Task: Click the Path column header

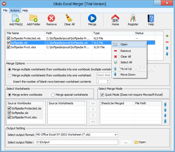Action: click(x=69, y=33)
